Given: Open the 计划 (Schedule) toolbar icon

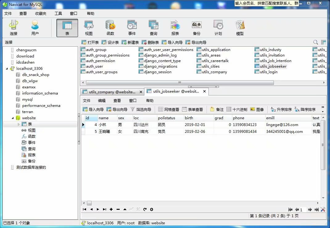Looking at the screenshot, I should 218,27.
